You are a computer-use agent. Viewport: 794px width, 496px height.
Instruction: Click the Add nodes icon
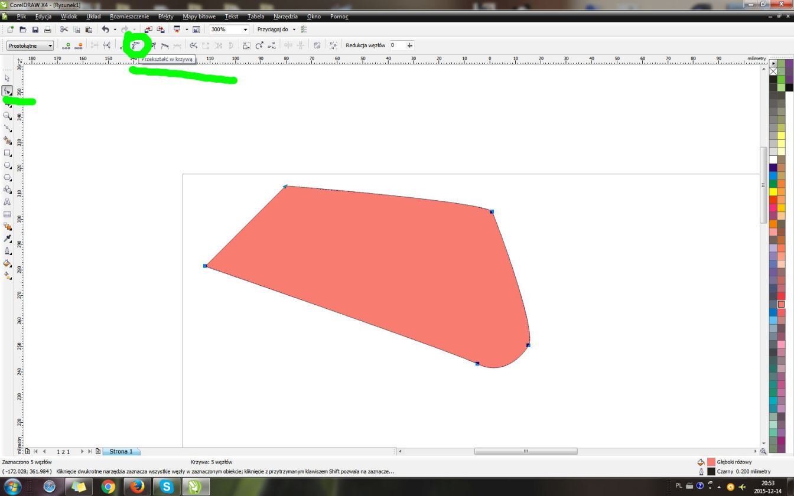coord(66,45)
